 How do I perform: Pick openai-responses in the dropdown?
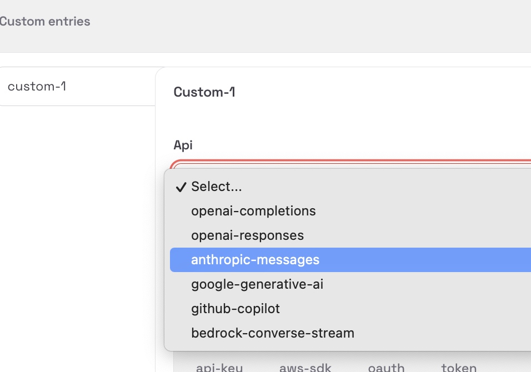pyautogui.click(x=247, y=235)
